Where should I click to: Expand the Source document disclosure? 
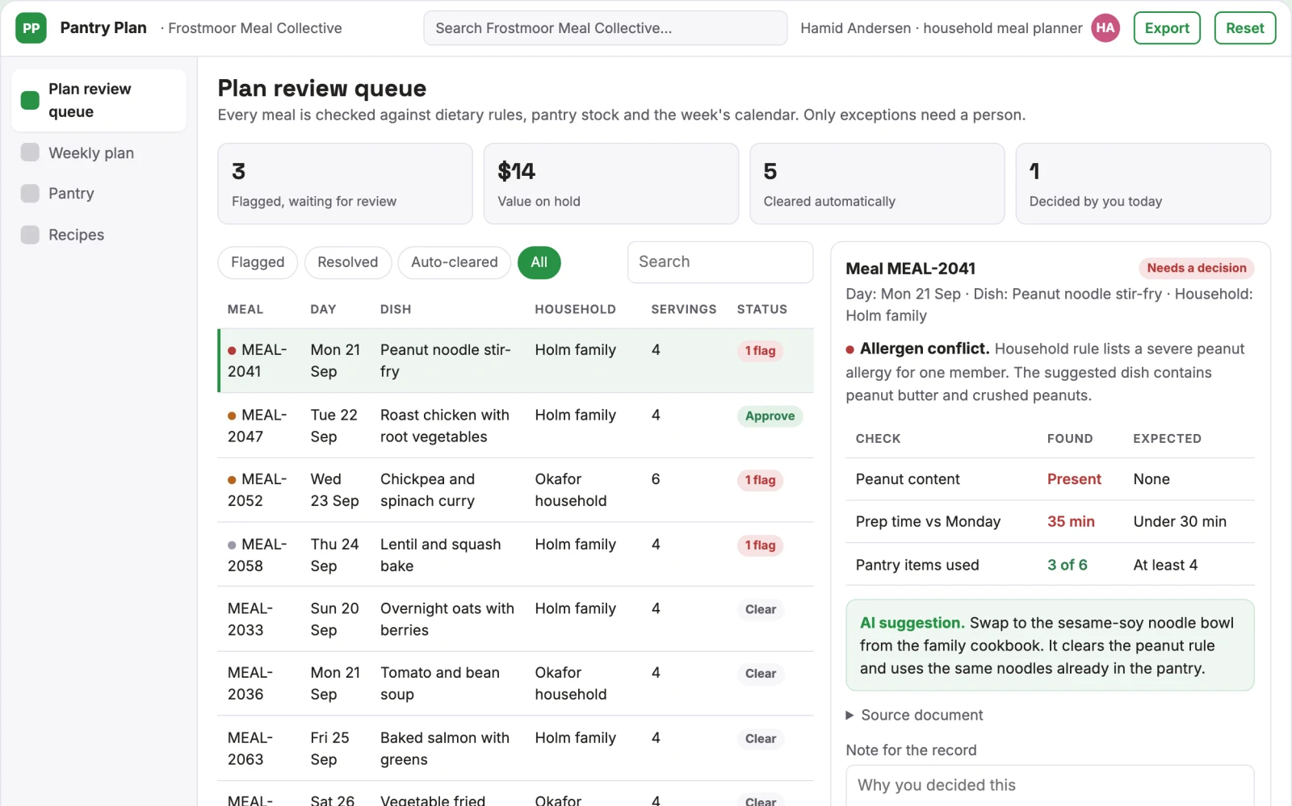click(914, 715)
